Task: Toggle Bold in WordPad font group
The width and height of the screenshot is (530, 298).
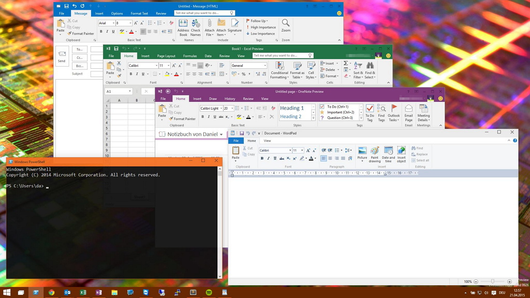Action: click(x=262, y=158)
